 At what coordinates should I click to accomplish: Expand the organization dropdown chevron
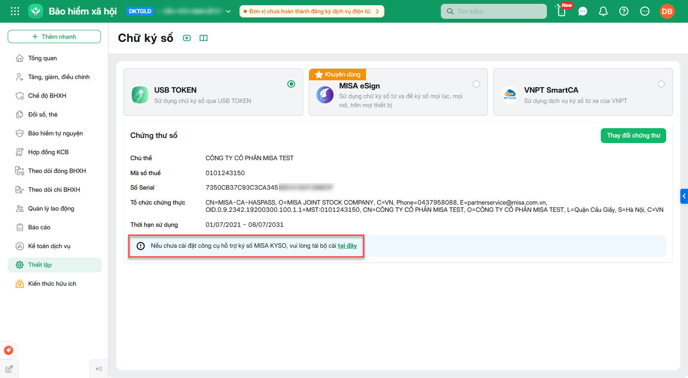coord(228,12)
